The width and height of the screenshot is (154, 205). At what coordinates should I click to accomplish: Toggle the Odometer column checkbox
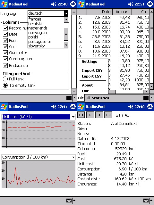[5, 53]
